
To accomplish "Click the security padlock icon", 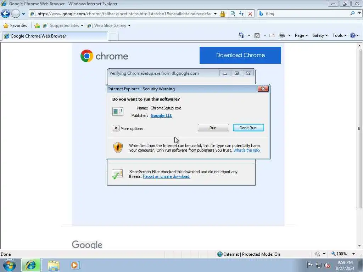I will 223,14.
